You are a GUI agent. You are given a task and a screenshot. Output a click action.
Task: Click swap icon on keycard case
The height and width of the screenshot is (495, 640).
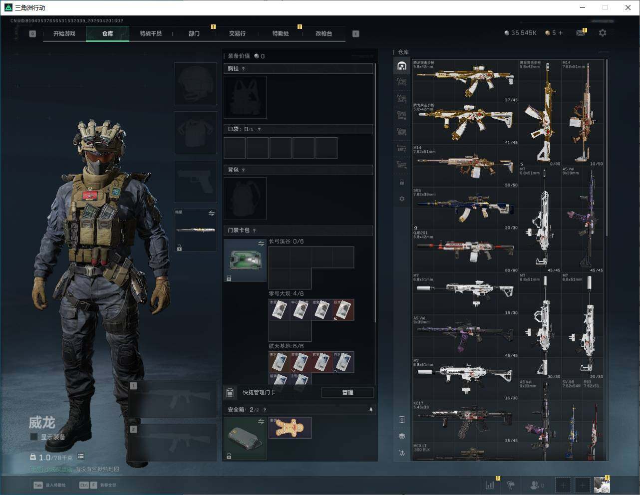pos(261,244)
